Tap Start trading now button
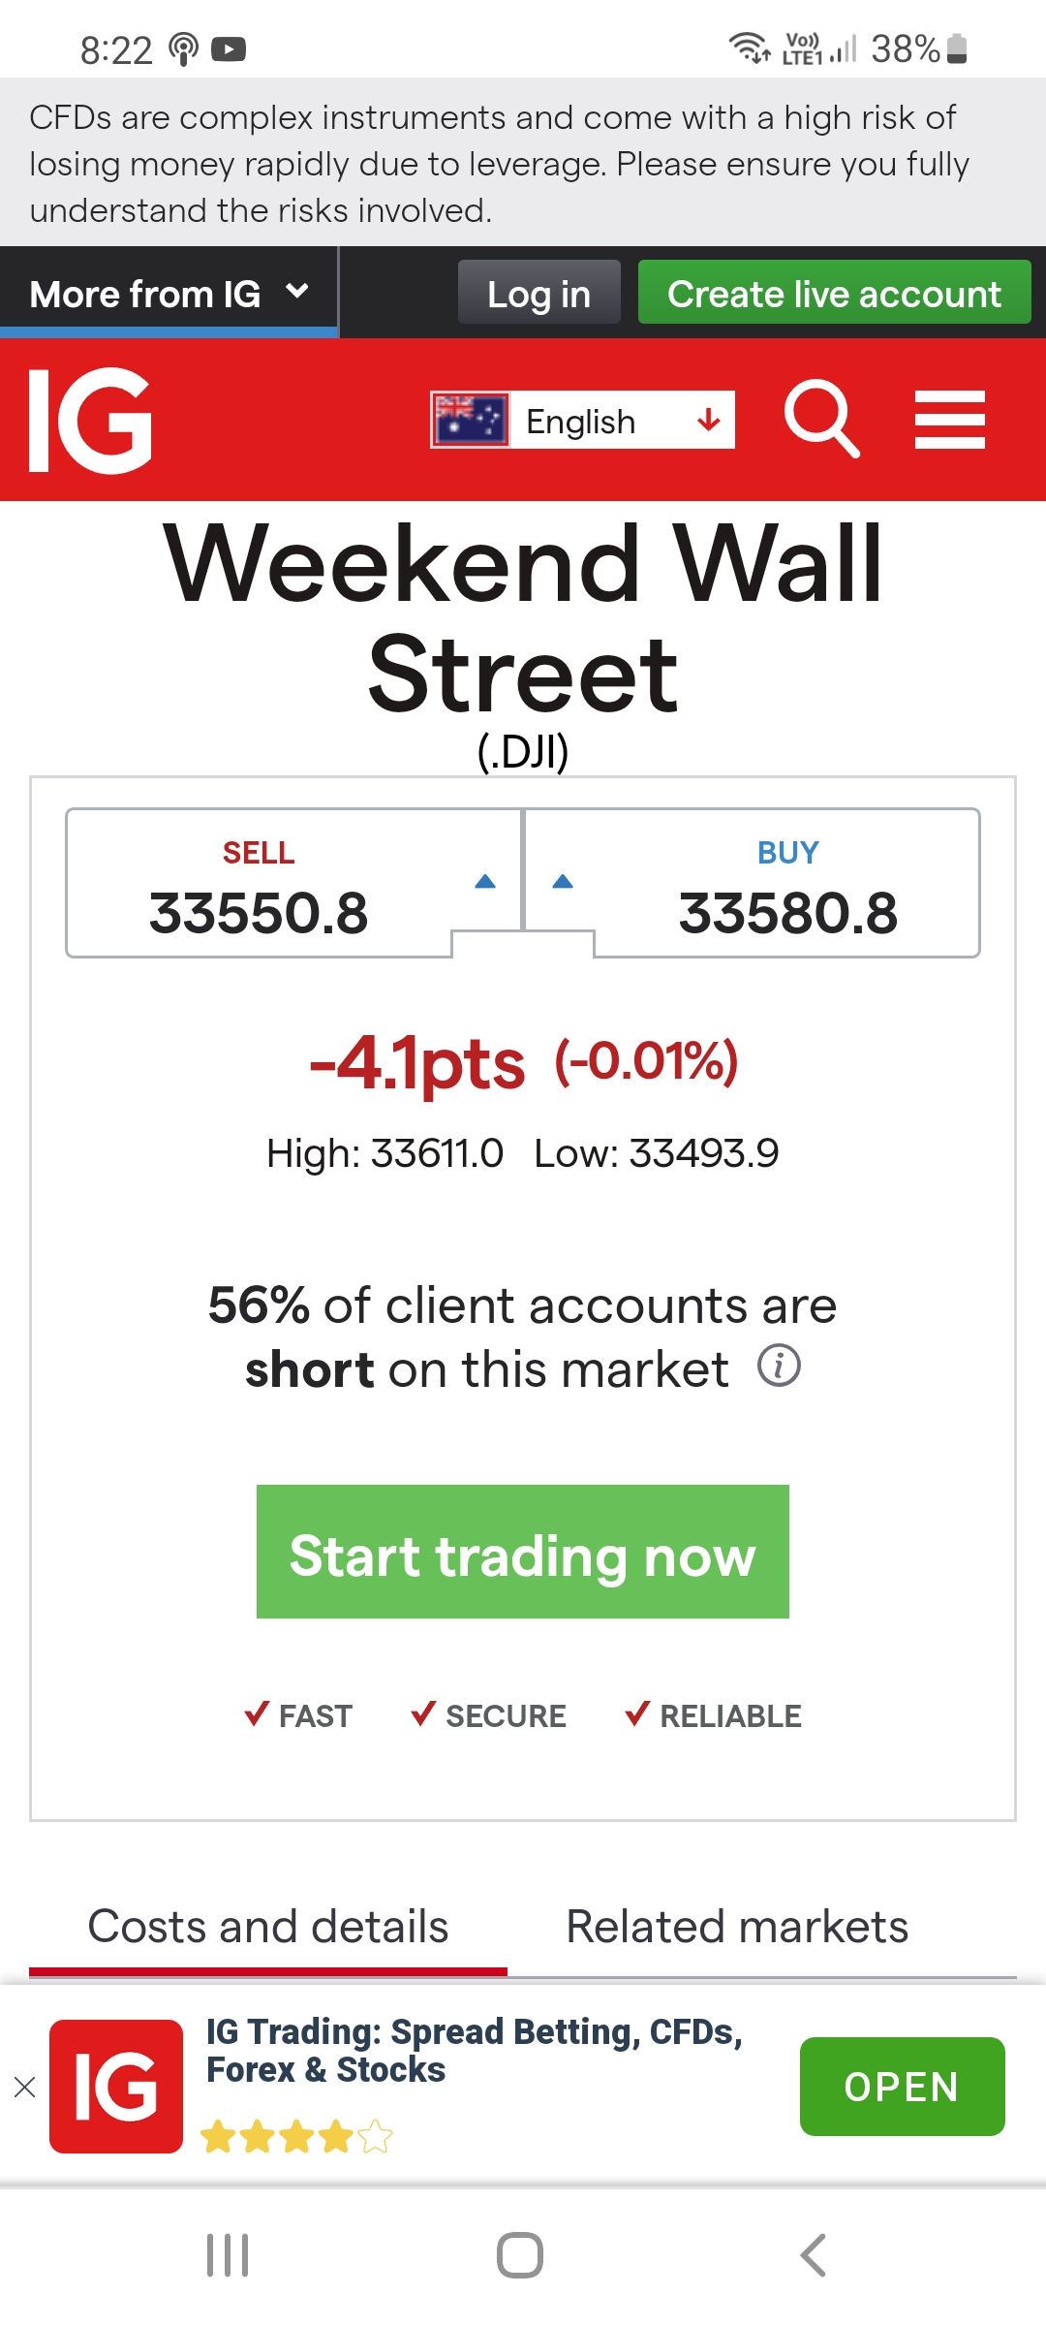 [x=523, y=1552]
